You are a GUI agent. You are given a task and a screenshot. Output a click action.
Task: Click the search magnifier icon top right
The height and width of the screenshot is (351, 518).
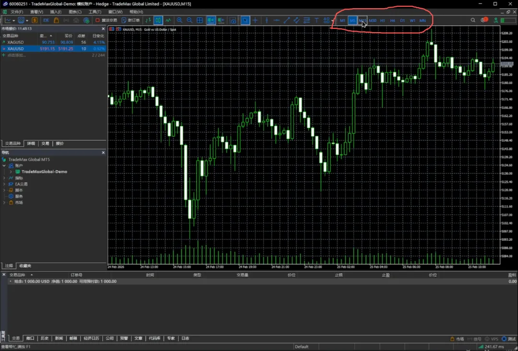coord(473,20)
